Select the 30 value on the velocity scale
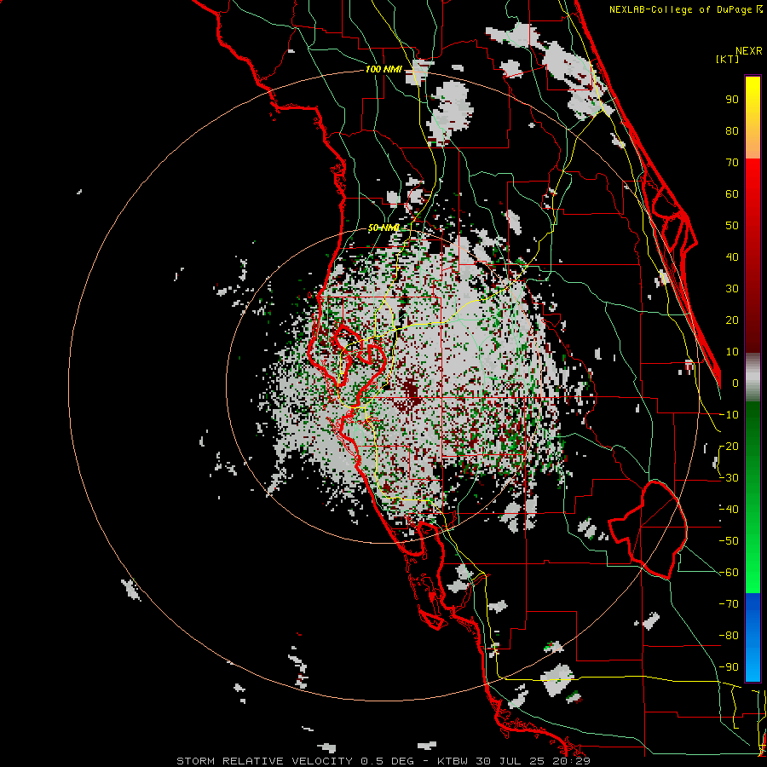 732,289
